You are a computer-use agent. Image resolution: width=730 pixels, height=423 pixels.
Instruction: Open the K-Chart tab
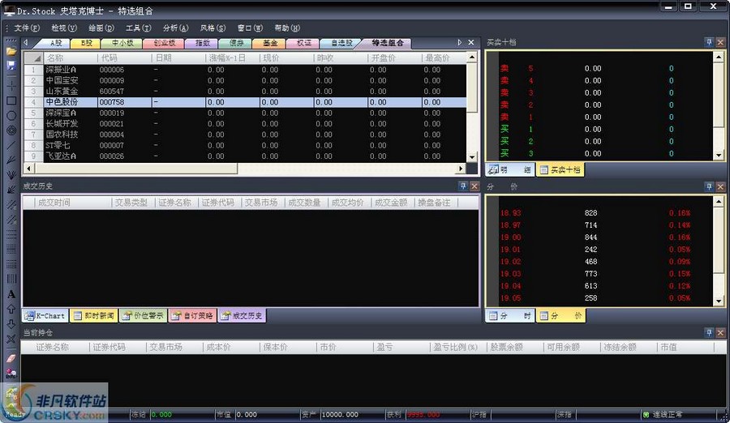pyautogui.click(x=45, y=315)
